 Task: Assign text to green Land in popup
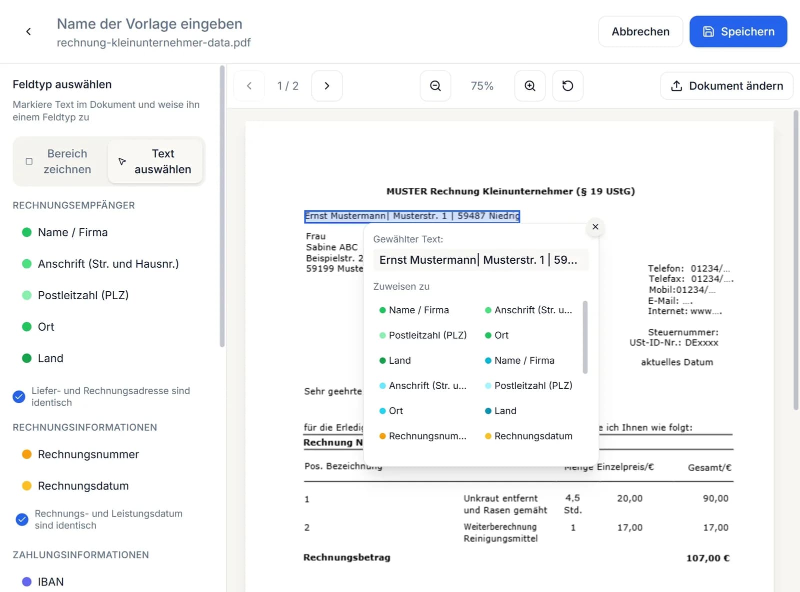tap(395, 360)
